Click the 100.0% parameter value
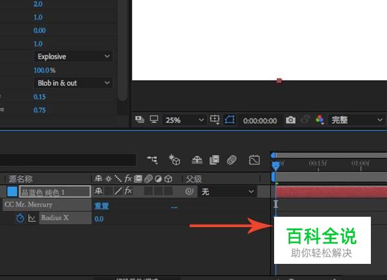 coord(45,70)
